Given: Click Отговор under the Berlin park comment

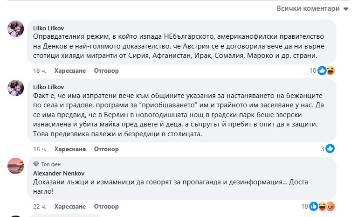Looking at the screenshot, I should point(106,149).
